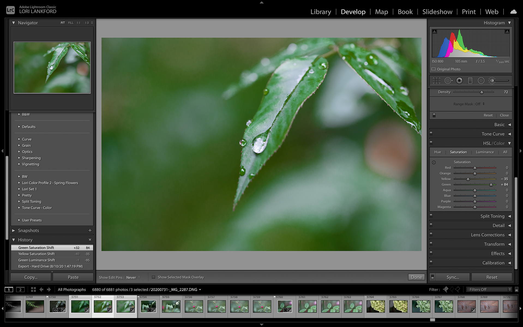The image size is (523, 327).
Task: Expand the Sharpening preset folder
Action: coord(19,158)
